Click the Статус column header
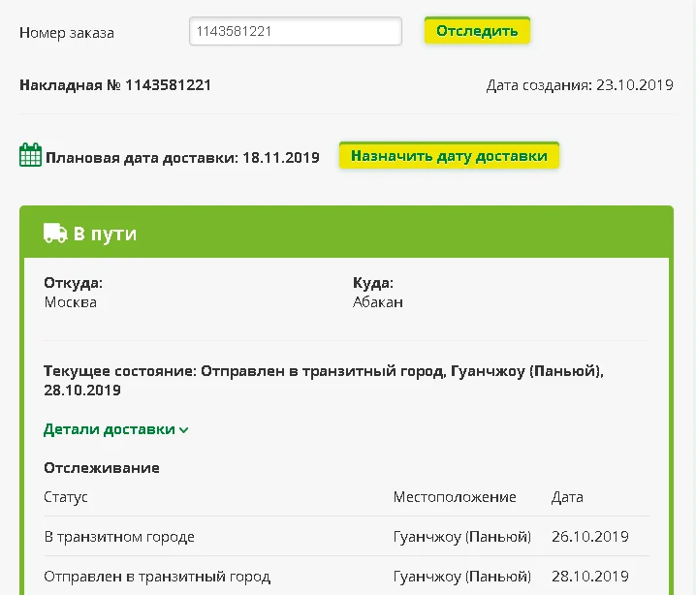This screenshot has width=696, height=595. 66,497
